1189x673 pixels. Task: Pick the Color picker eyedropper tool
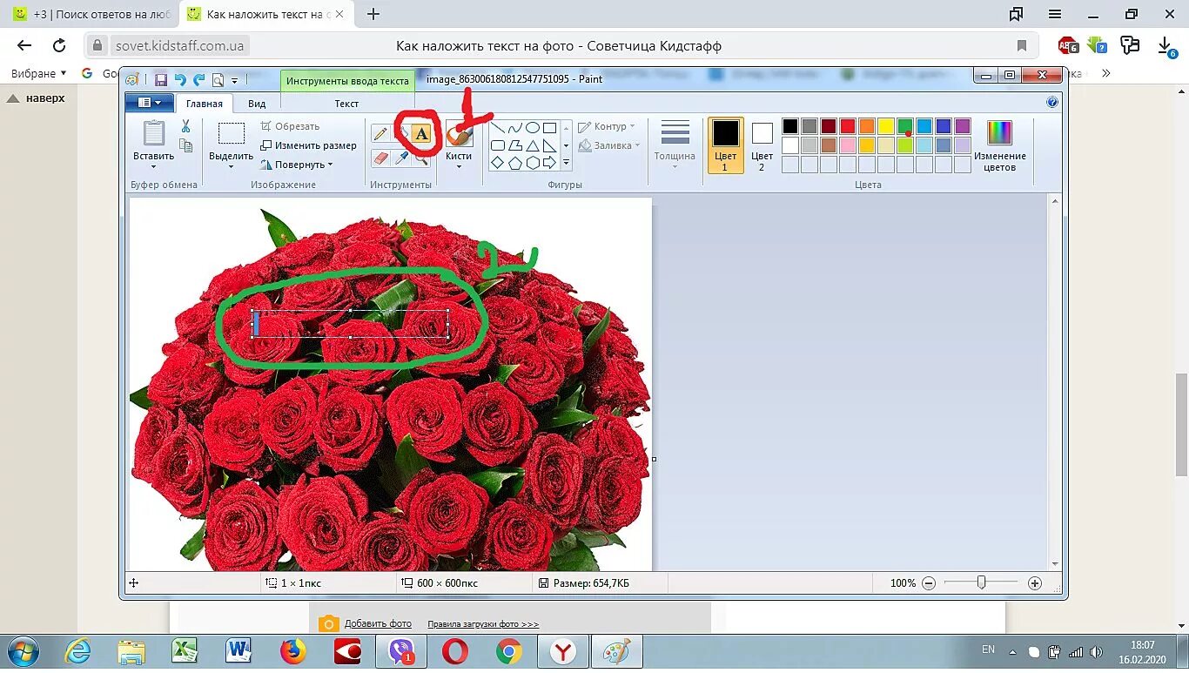[x=401, y=158]
